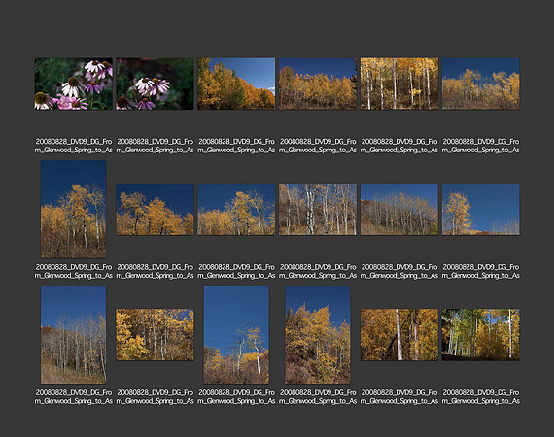554x437 pixels.
Task: Select the thumbnail of green and golden aspens in shadow
Action: coord(480,335)
